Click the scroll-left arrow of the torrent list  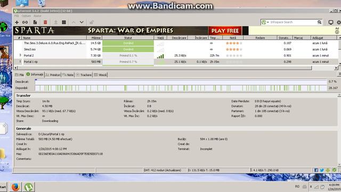pyautogui.click(x=15, y=68)
